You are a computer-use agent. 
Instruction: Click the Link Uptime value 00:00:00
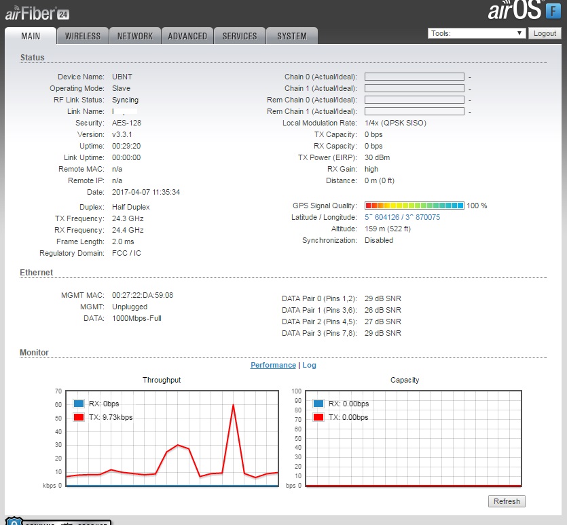pyautogui.click(x=126, y=157)
